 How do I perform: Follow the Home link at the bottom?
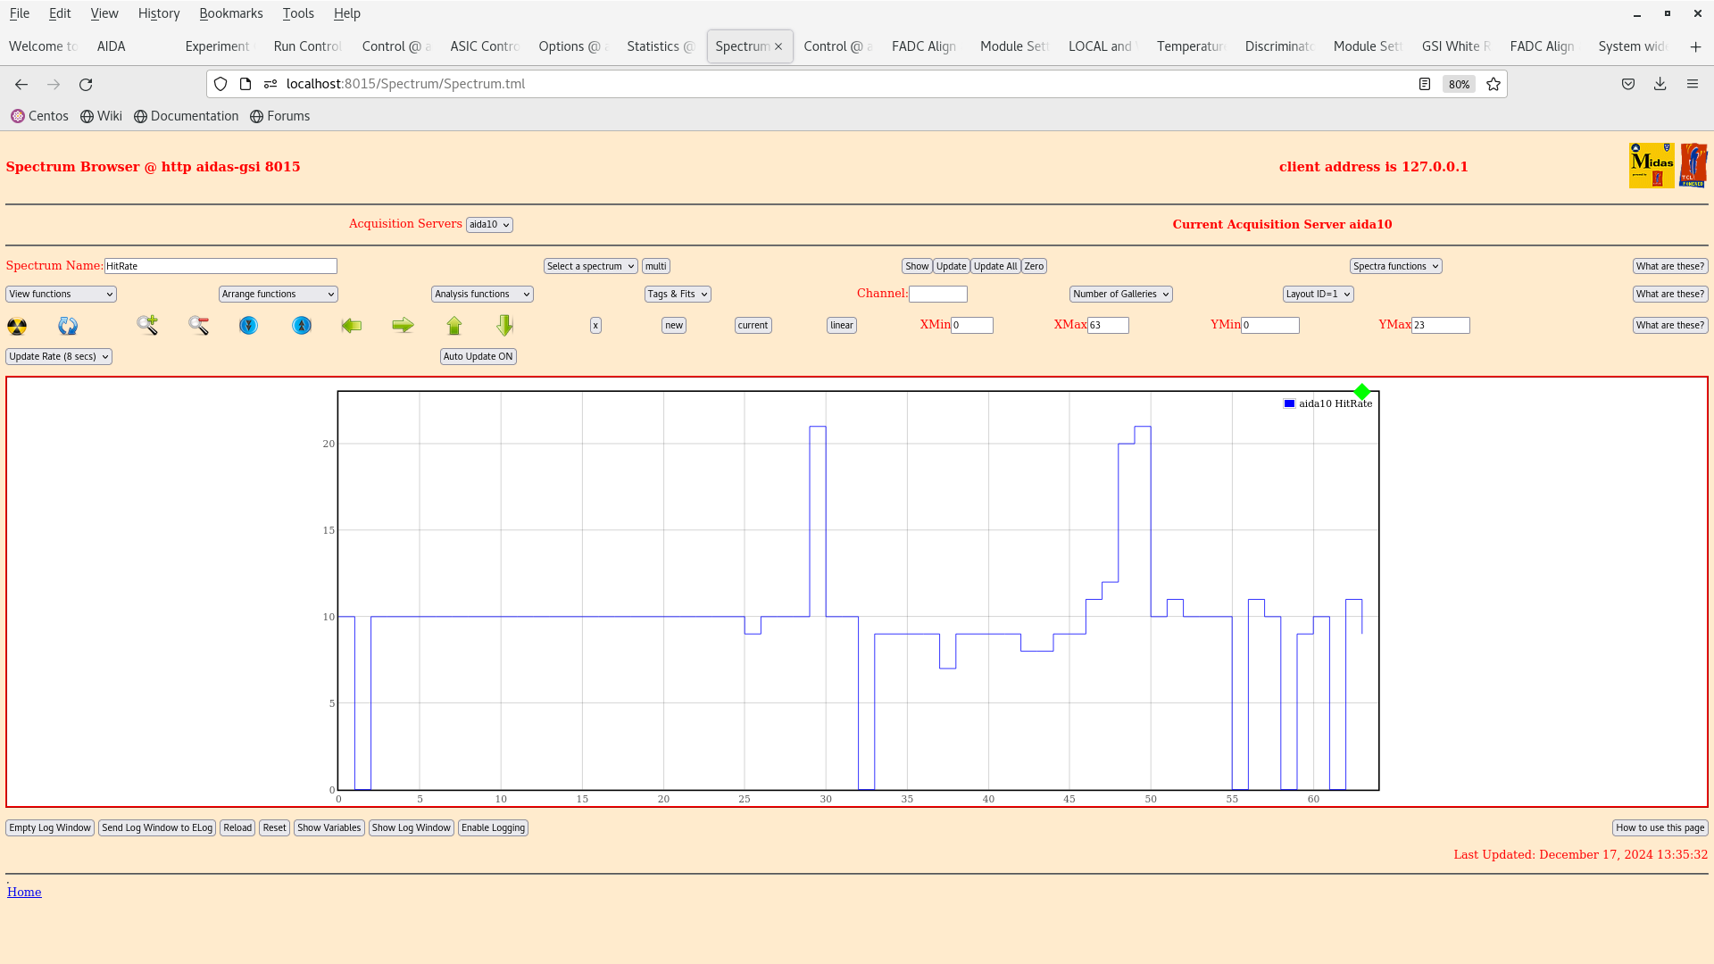24,892
